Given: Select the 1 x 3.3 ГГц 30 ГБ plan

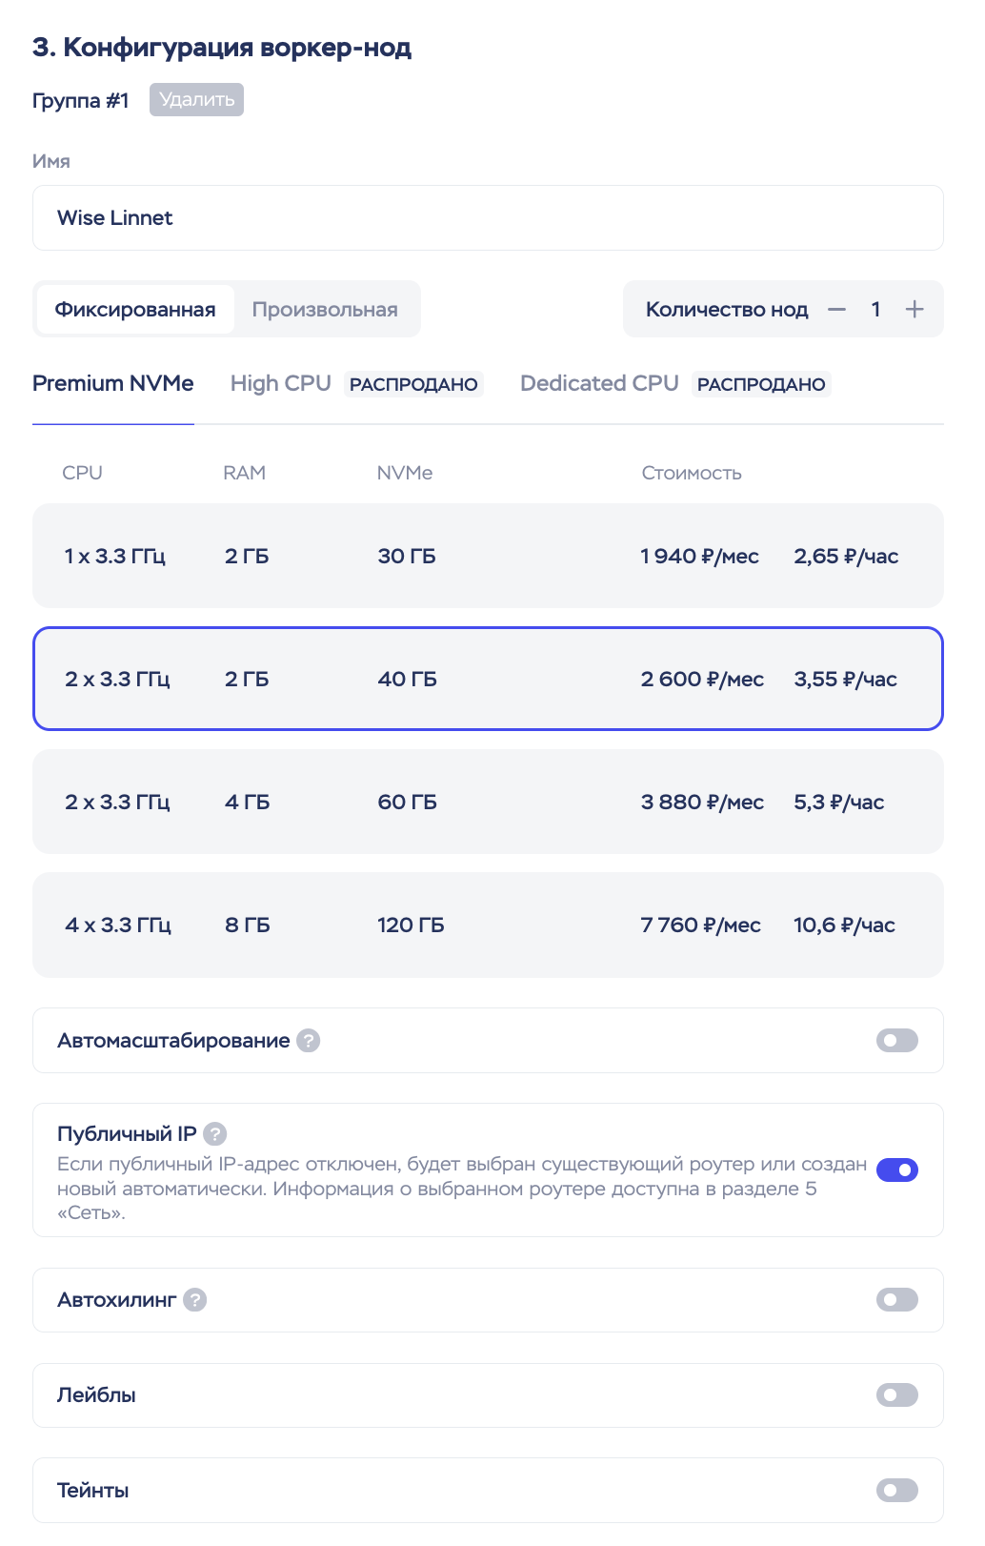Looking at the screenshot, I should click(x=488, y=556).
